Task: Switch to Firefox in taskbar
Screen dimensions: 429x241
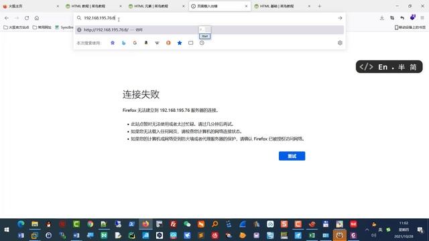Action: [145, 224]
